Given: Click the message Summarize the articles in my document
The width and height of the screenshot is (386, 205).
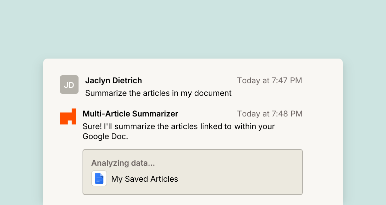Looking at the screenshot, I should point(158,93).
